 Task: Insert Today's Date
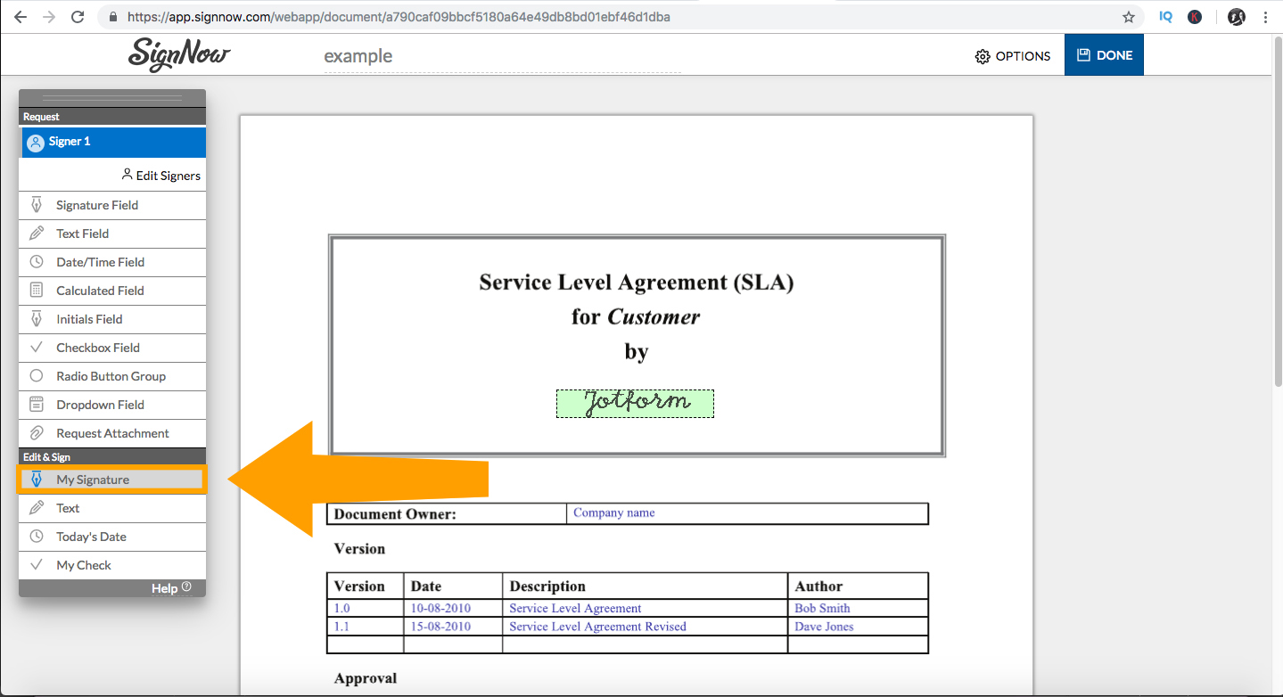112,537
